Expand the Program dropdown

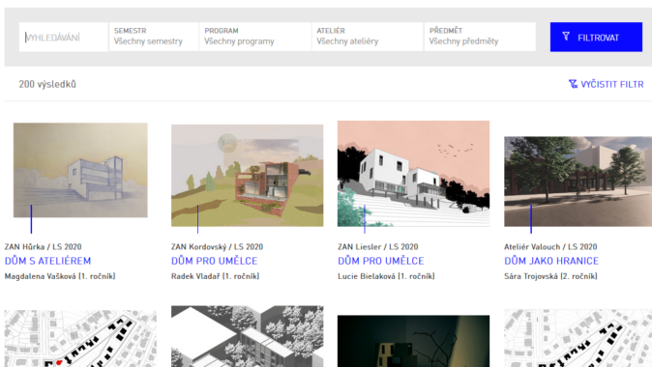click(x=254, y=37)
